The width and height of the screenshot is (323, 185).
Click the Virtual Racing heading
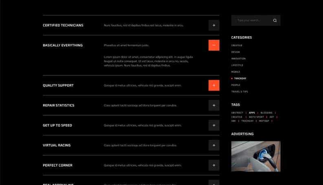(57, 145)
